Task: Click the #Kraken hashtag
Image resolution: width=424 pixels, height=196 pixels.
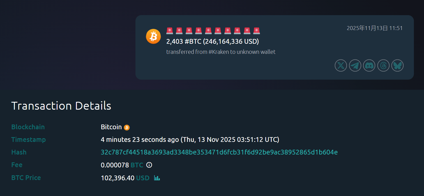Action: [x=219, y=52]
